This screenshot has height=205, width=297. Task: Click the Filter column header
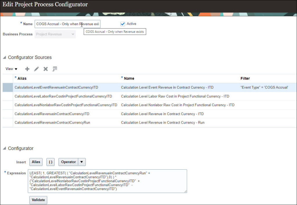pos(245,78)
